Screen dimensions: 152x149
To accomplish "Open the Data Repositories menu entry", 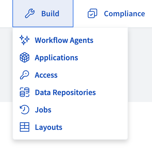I will tap(65, 92).
